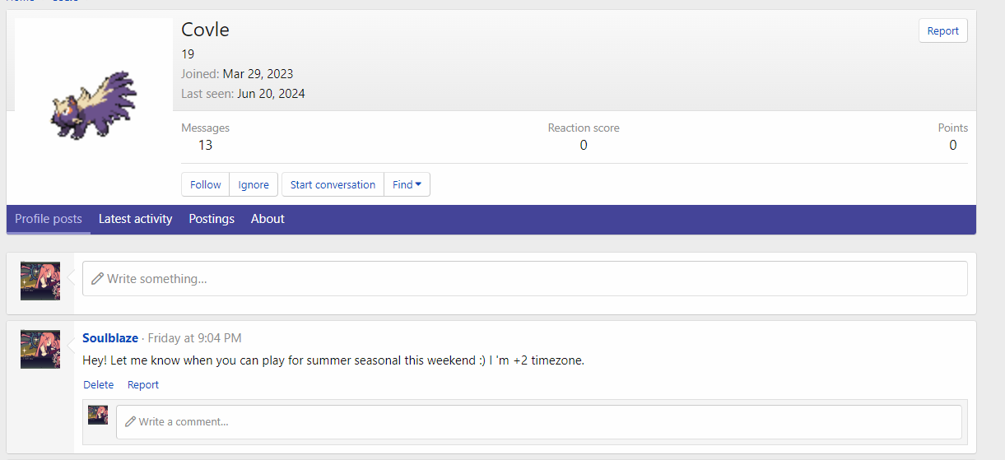The image size is (1005, 460).
Task: Click the Write something input field
Action: pyautogui.click(x=524, y=279)
